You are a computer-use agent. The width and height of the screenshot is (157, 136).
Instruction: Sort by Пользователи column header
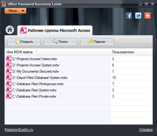(x=131, y=52)
